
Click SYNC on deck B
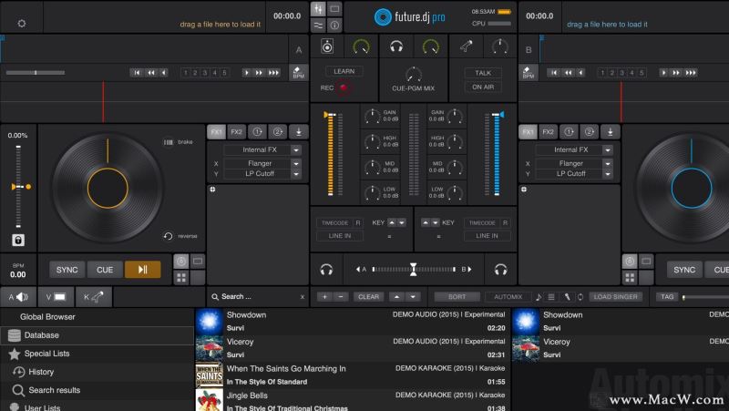pyautogui.click(x=684, y=270)
